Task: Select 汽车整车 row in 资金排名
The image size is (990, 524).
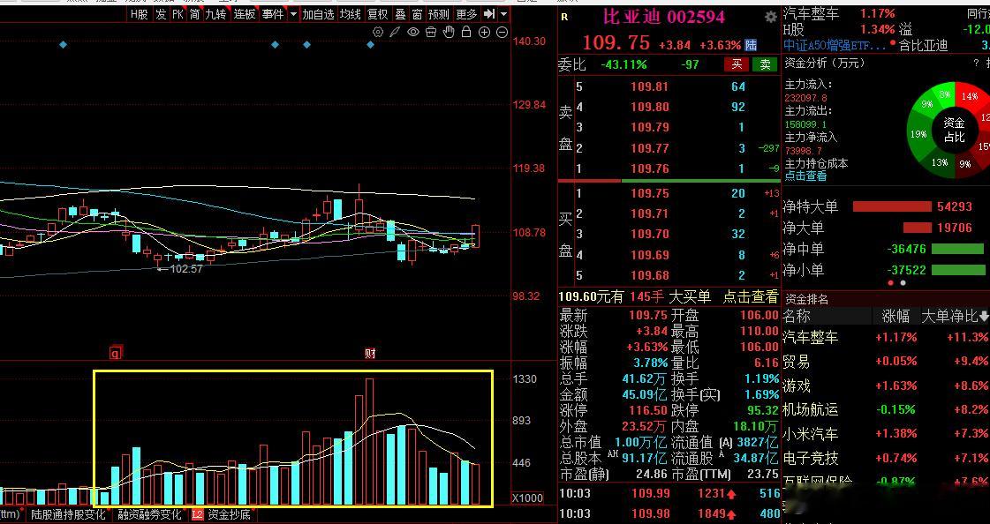Action: [886, 337]
